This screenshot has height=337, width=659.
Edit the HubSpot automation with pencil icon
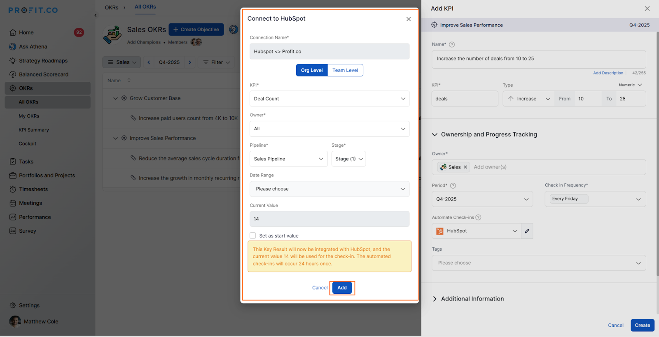coord(527,231)
